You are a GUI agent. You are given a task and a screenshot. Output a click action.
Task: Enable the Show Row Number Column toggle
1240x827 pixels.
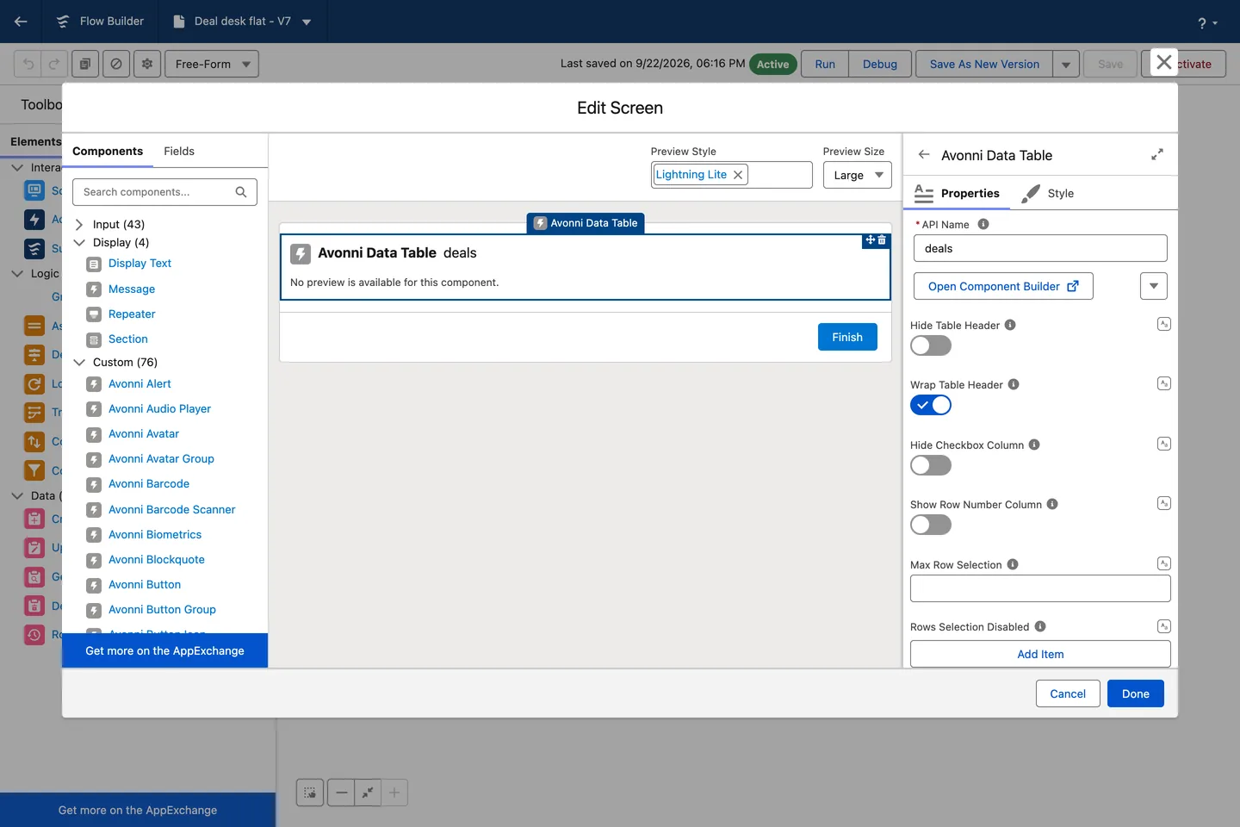pos(931,525)
